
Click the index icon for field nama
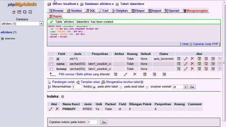[x=213, y=64]
